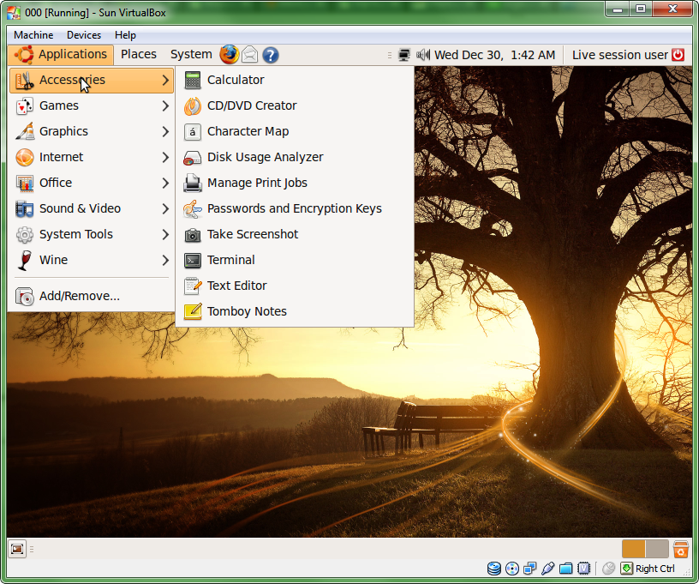Viewport: 699px width, 584px height.
Task: Select Take Screenshot menu entry
Action: pos(252,234)
